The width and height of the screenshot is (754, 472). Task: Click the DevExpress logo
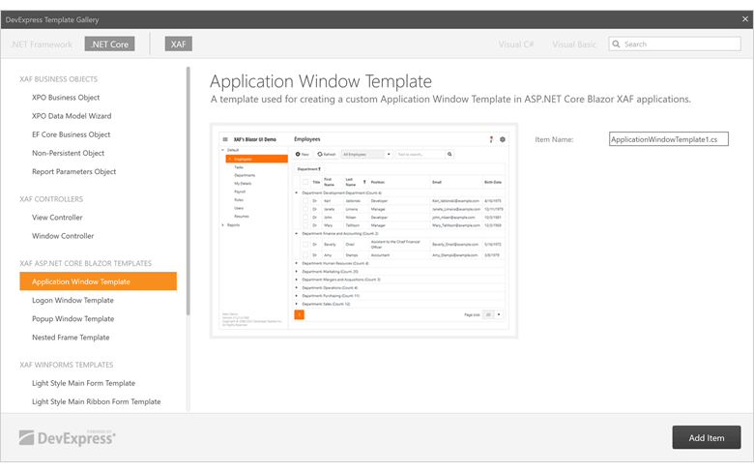(68, 437)
